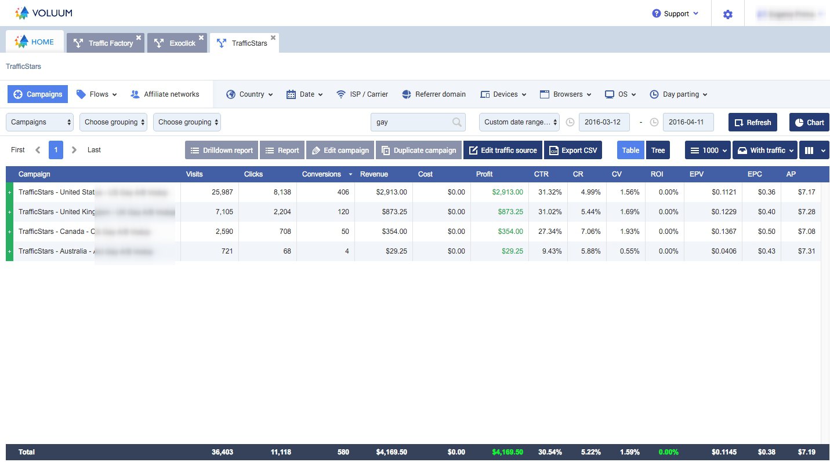Go to previous page arrow
The height and width of the screenshot is (462, 830).
point(38,150)
